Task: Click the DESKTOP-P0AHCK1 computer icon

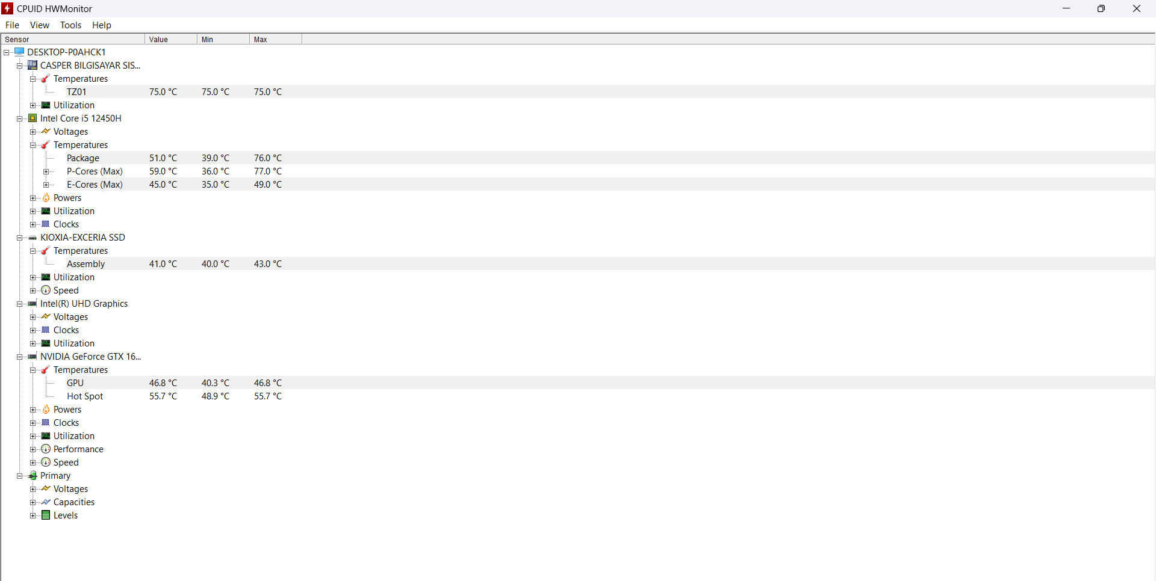Action: pos(19,52)
